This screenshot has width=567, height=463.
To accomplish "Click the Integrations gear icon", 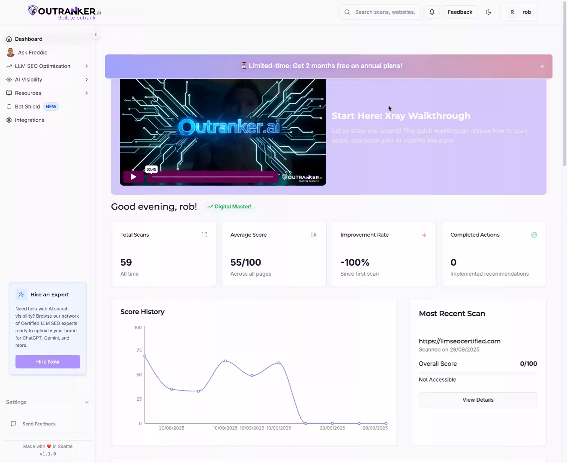I will point(9,120).
